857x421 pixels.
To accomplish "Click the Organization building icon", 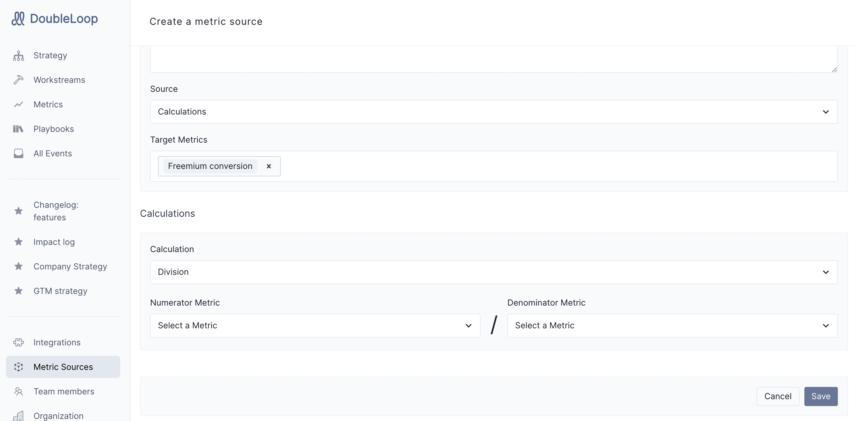I will pos(19,416).
